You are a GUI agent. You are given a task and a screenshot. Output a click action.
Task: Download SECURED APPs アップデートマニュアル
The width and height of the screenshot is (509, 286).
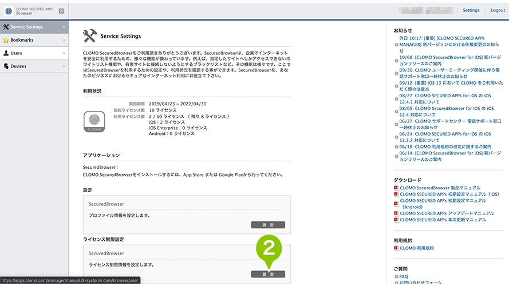(x=447, y=213)
